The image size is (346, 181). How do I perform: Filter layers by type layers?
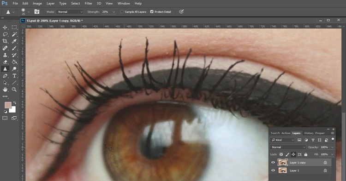pos(313,140)
